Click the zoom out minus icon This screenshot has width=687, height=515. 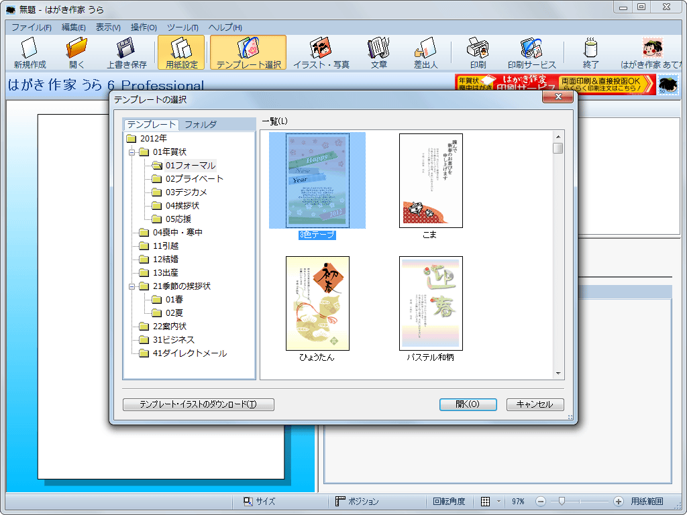pos(541,502)
